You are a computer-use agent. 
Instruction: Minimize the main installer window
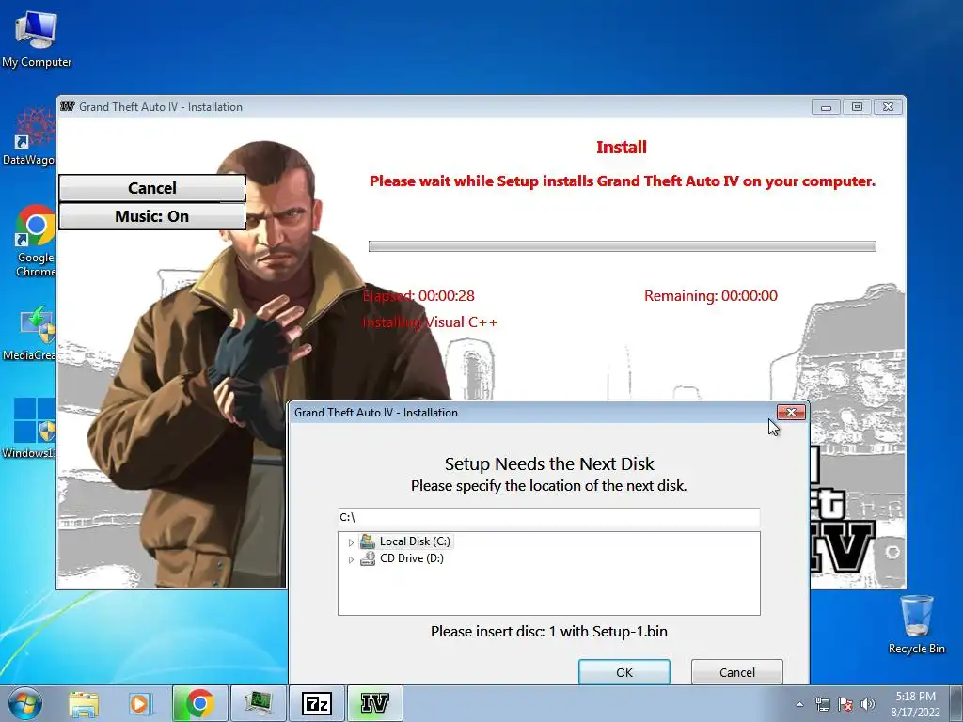coord(826,107)
